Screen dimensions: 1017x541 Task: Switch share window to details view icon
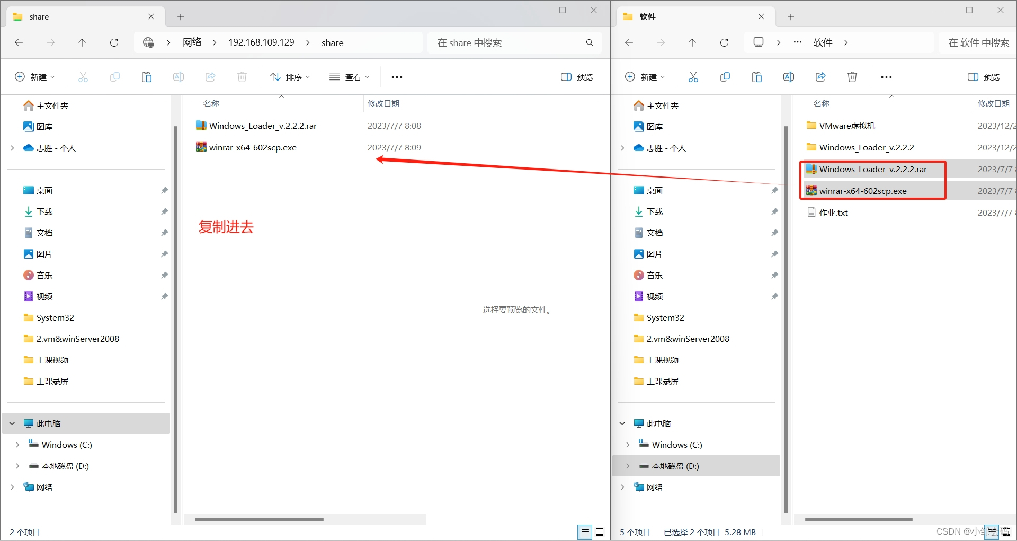coord(585,532)
